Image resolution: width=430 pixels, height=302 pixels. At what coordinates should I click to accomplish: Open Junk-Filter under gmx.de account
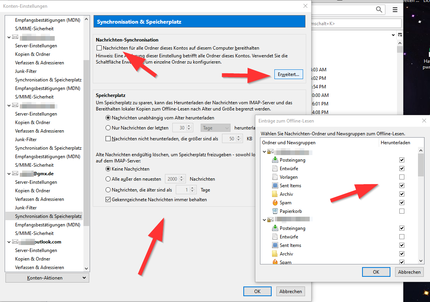coord(26,207)
